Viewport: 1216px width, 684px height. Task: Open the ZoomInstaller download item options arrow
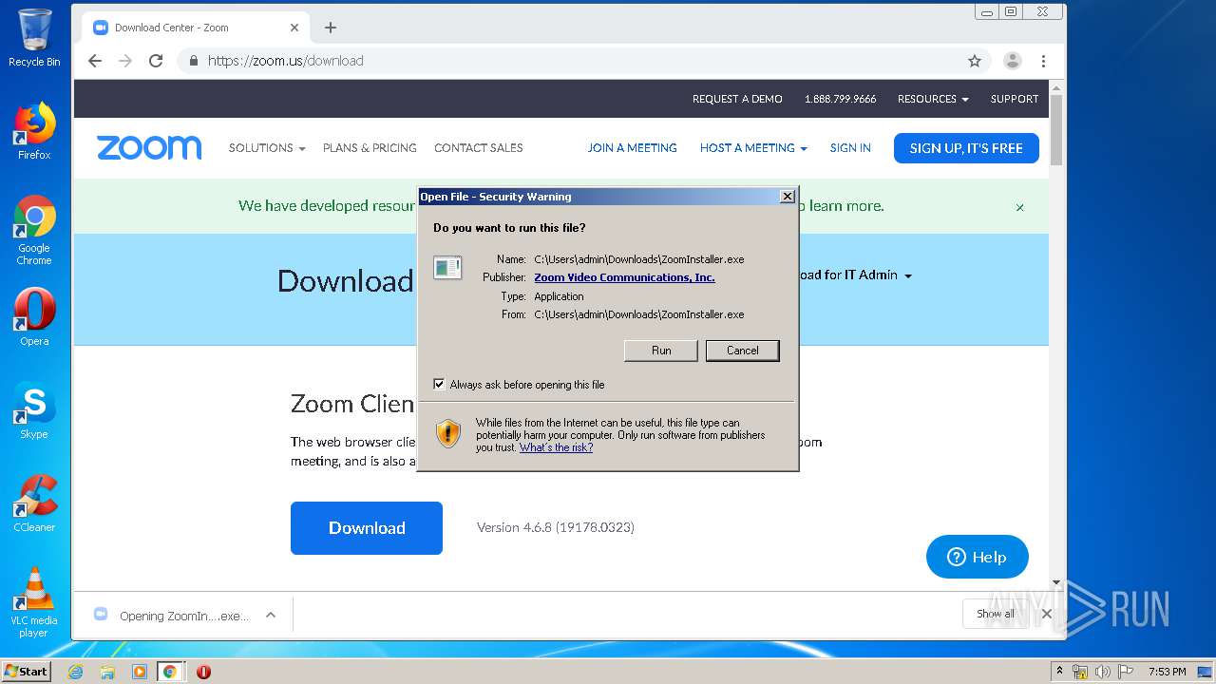coord(271,615)
